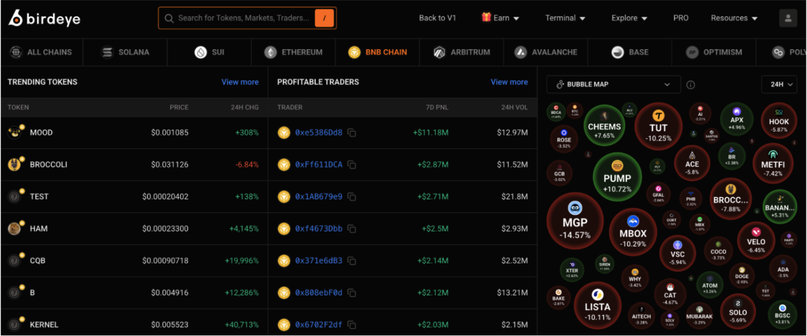The width and height of the screenshot is (807, 336).
Task: Select the APX bubble on the map
Action: coord(737,120)
